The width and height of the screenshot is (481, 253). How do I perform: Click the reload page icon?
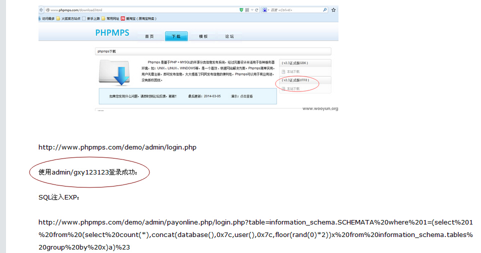point(256,10)
